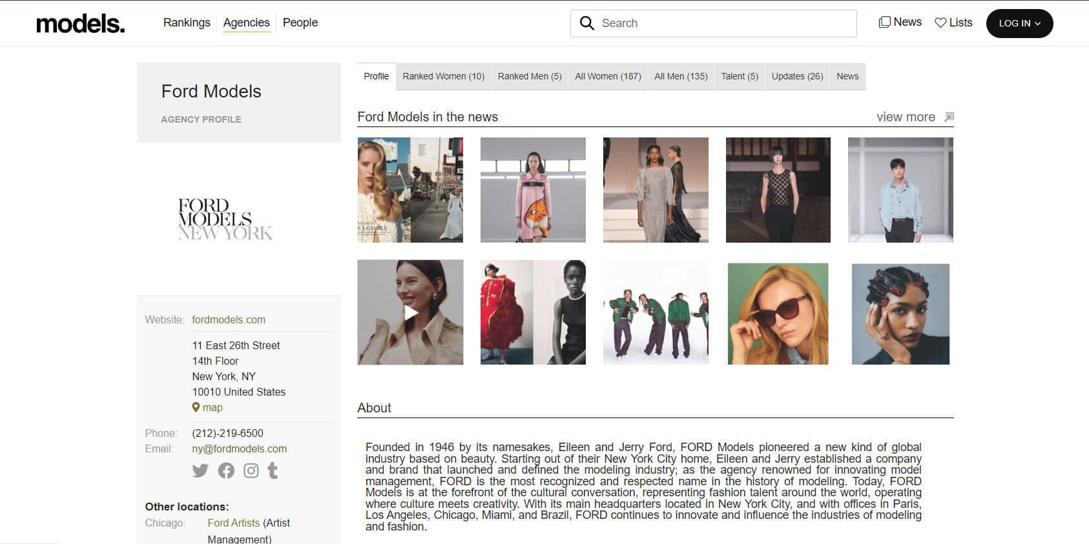This screenshot has height=544, width=1089.
Task: Open the gray gown runway thumbnail
Action: (x=656, y=190)
